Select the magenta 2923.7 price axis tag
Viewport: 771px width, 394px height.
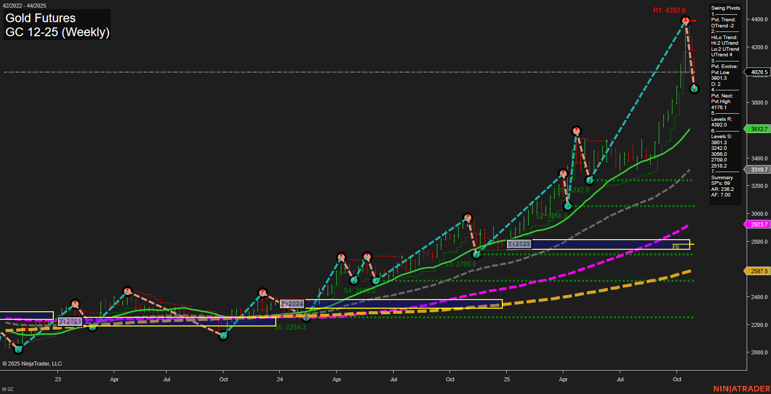coord(758,224)
